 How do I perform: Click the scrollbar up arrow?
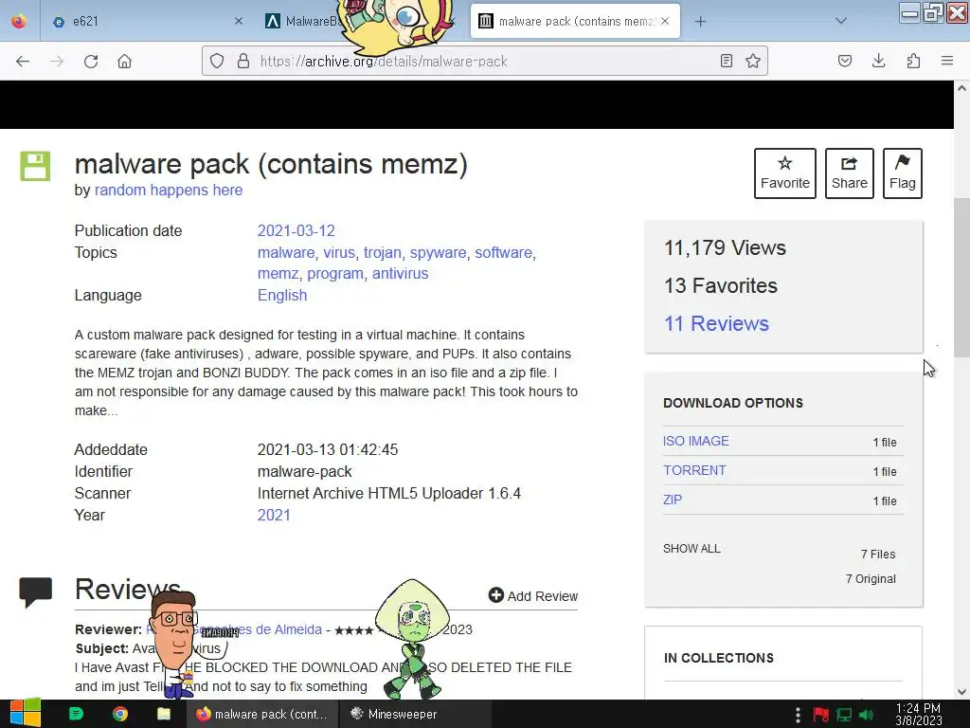coord(961,88)
